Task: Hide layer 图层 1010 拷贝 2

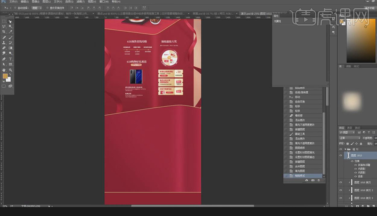Action: click(341, 190)
